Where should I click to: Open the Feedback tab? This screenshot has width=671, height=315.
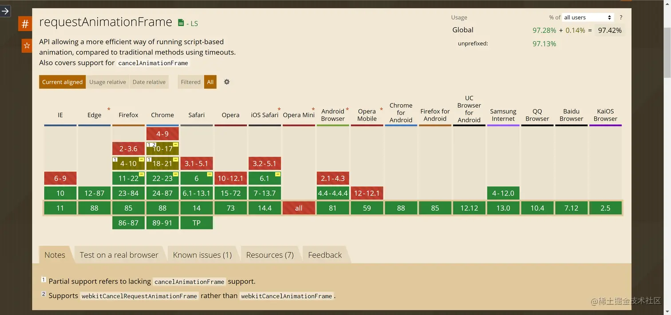pos(325,255)
